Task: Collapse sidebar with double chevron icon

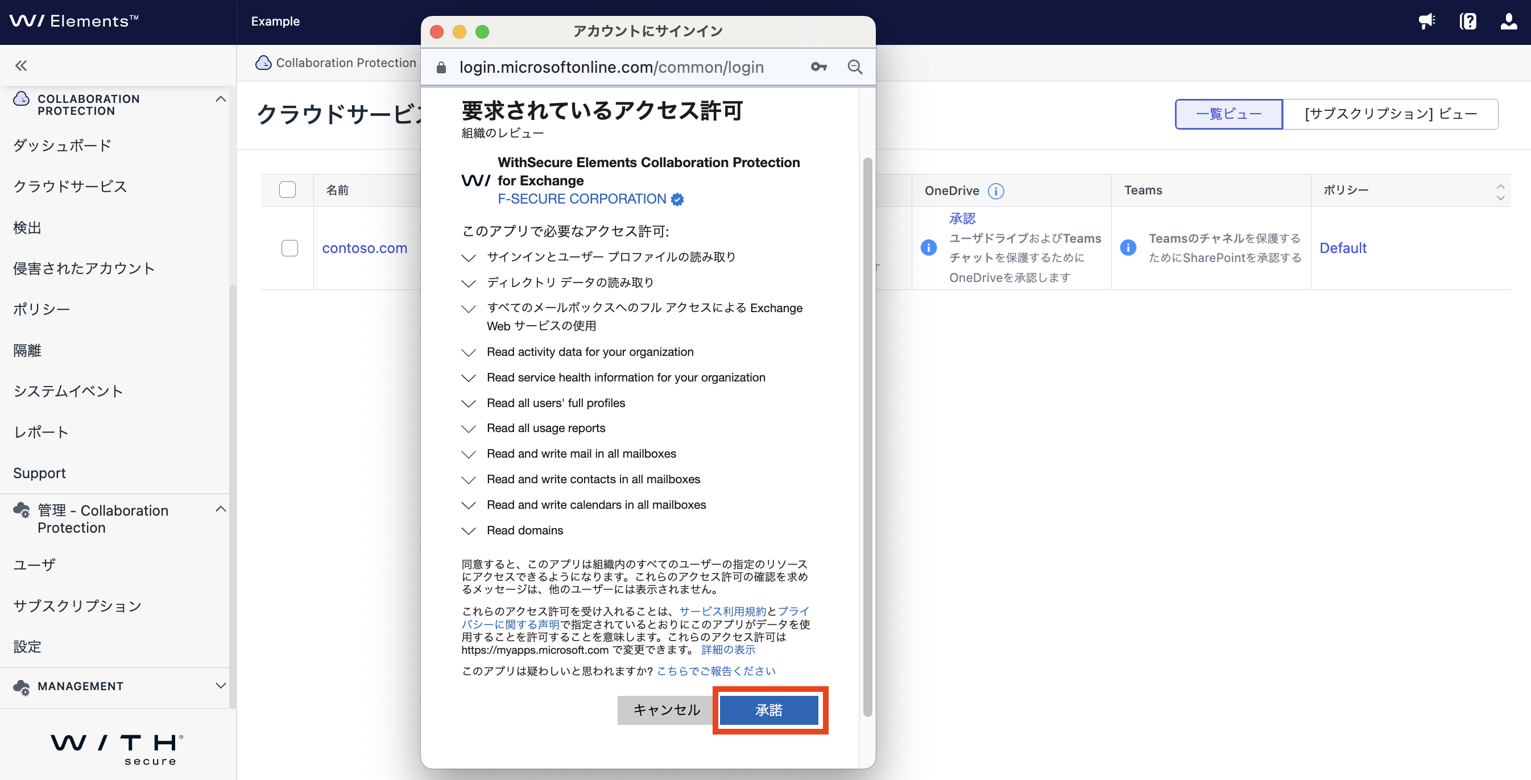Action: pos(21,65)
